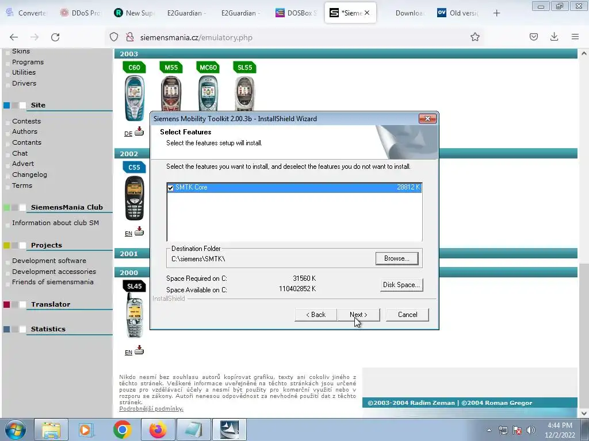Switch to the DOSBox tab
The height and width of the screenshot is (441, 589).
(296, 13)
